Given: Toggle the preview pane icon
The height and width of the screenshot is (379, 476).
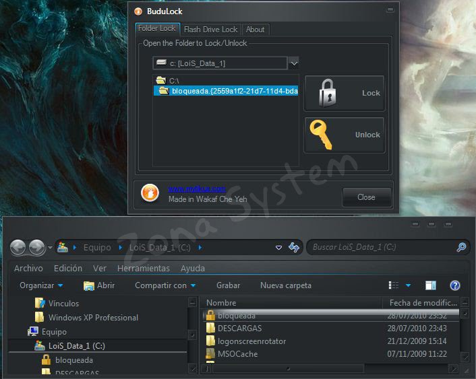Looking at the screenshot, I should [x=431, y=285].
